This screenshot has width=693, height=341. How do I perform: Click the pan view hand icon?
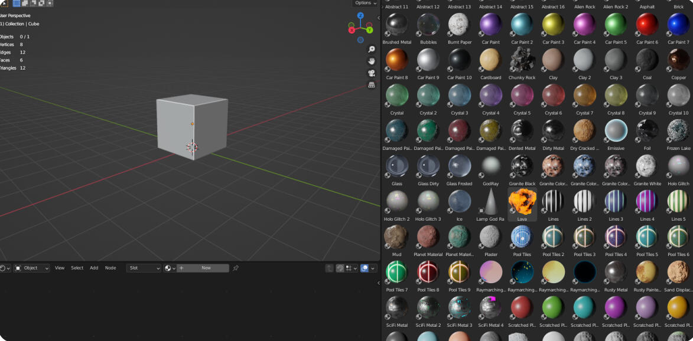pyautogui.click(x=372, y=61)
